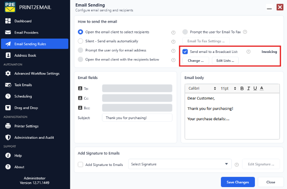Toggle Bold formatting in email body
This screenshot has height=189, width=287.
(x=242, y=88)
